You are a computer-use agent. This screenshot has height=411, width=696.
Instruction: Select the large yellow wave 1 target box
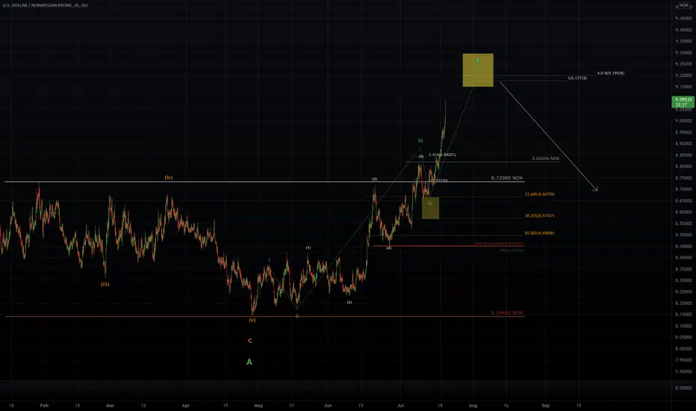pos(478,70)
